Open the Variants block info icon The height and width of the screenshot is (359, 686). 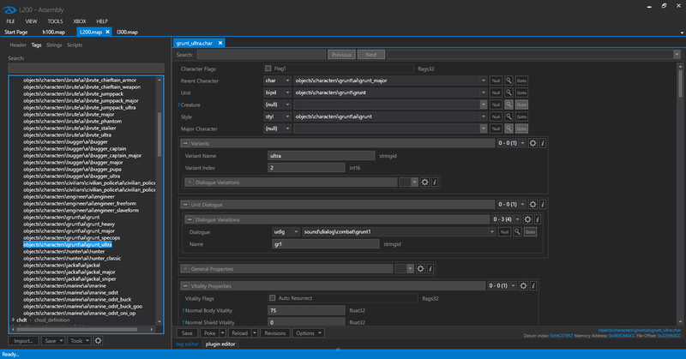tap(544, 143)
